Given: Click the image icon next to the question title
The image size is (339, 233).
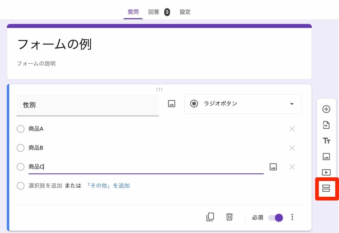Looking at the screenshot, I should (171, 104).
